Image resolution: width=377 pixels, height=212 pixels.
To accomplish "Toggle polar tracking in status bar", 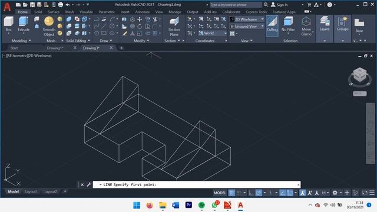I will [x=259, y=193].
